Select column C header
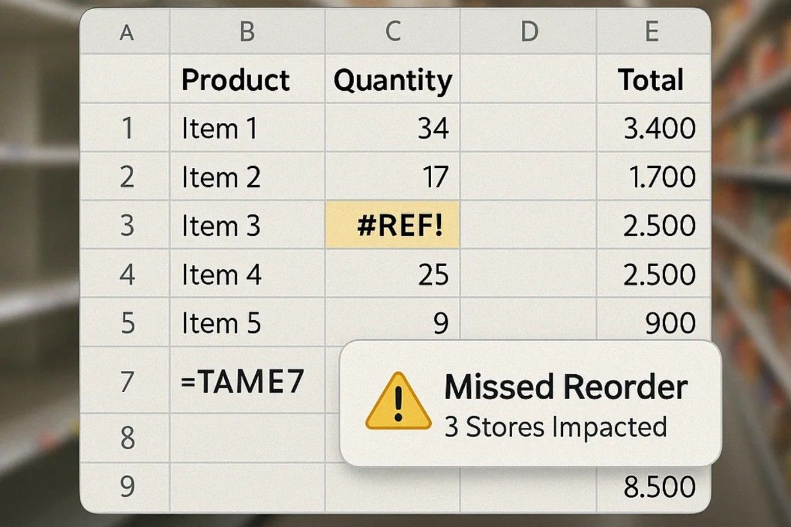Screen dimensions: 791x527 [x=393, y=32]
